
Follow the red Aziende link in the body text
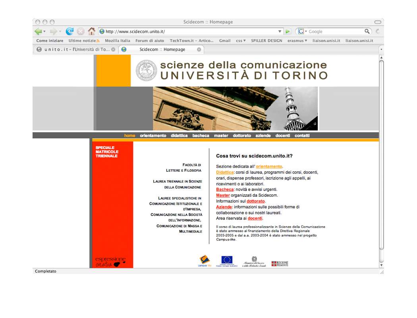(x=224, y=207)
